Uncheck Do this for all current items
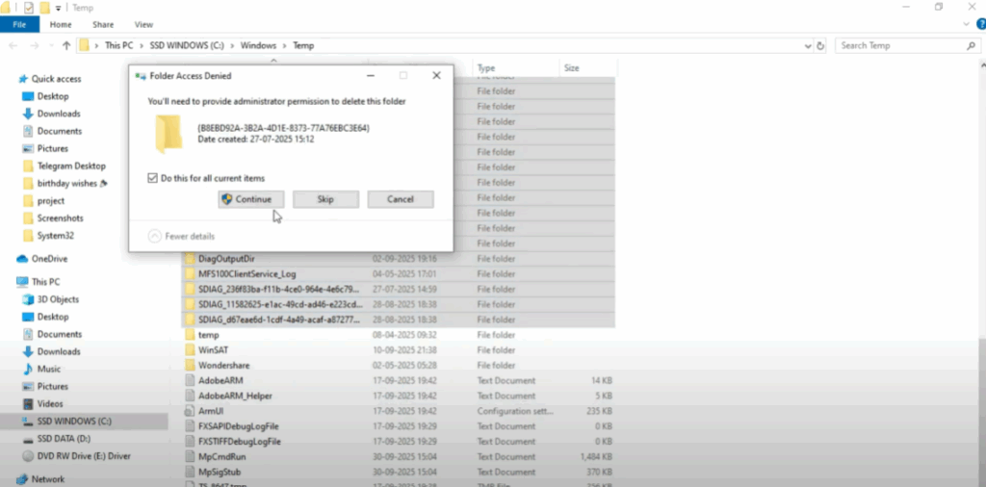Screen dimensions: 986x487 click(x=152, y=178)
